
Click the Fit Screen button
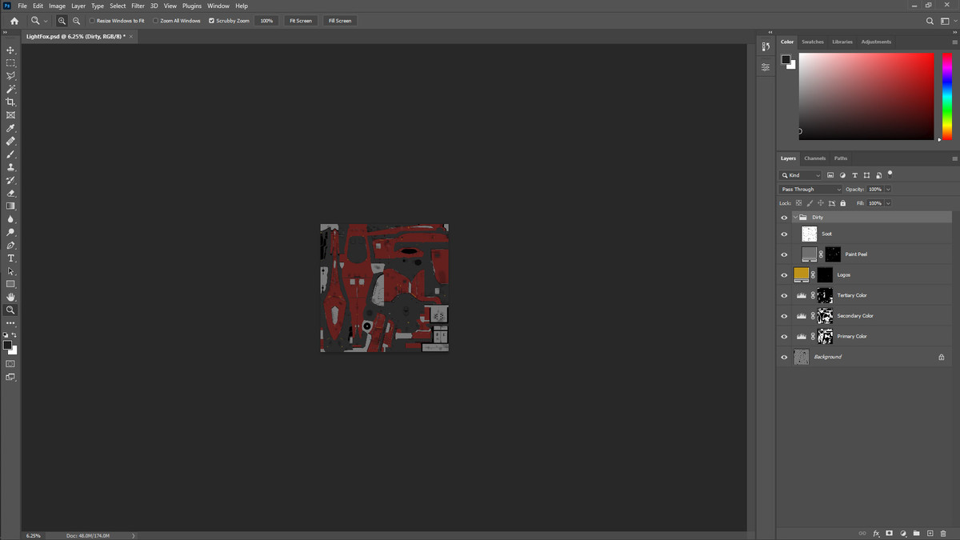[x=301, y=21]
